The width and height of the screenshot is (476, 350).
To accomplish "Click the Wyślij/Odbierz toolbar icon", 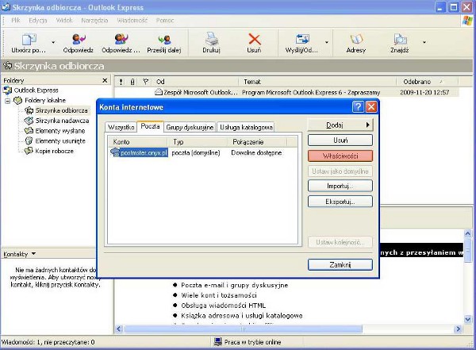I will pos(302,40).
